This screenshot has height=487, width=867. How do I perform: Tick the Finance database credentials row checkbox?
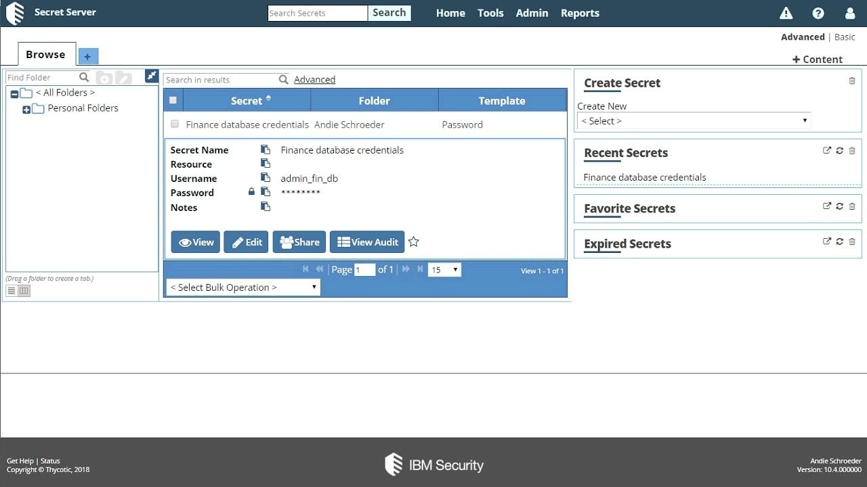coord(175,124)
